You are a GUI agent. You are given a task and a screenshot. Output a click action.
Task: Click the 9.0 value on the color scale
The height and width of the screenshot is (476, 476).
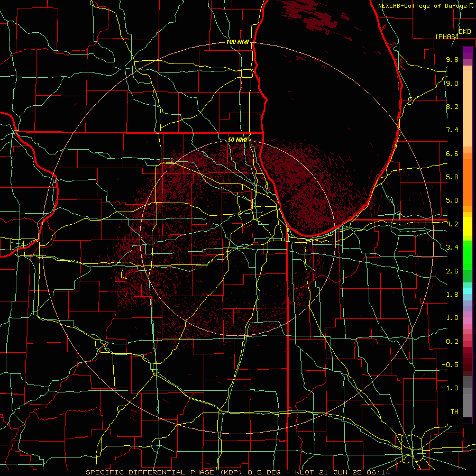coord(452,83)
